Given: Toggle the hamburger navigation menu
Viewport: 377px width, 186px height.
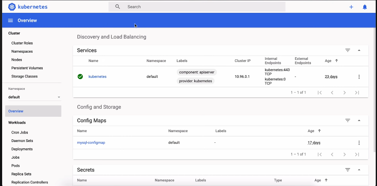Looking at the screenshot, I should click(10, 21).
